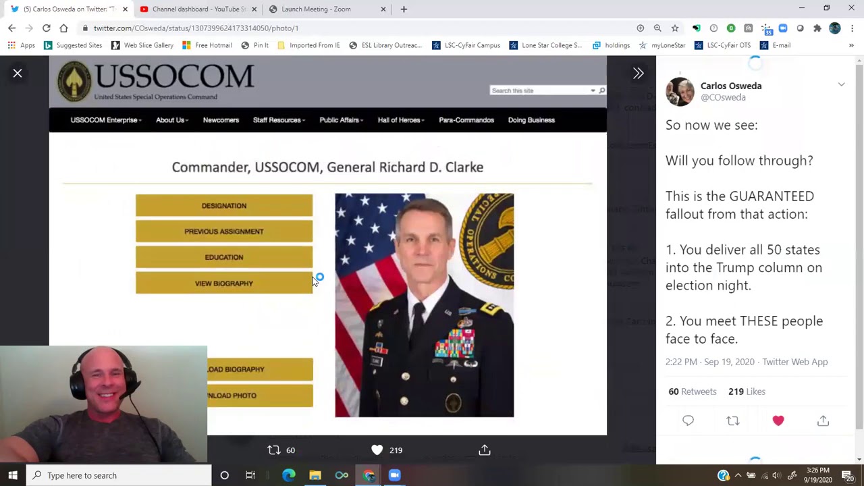Click the VIEW BIOGRAPHY button
Viewport: 864px width, 486px height.
(x=224, y=283)
